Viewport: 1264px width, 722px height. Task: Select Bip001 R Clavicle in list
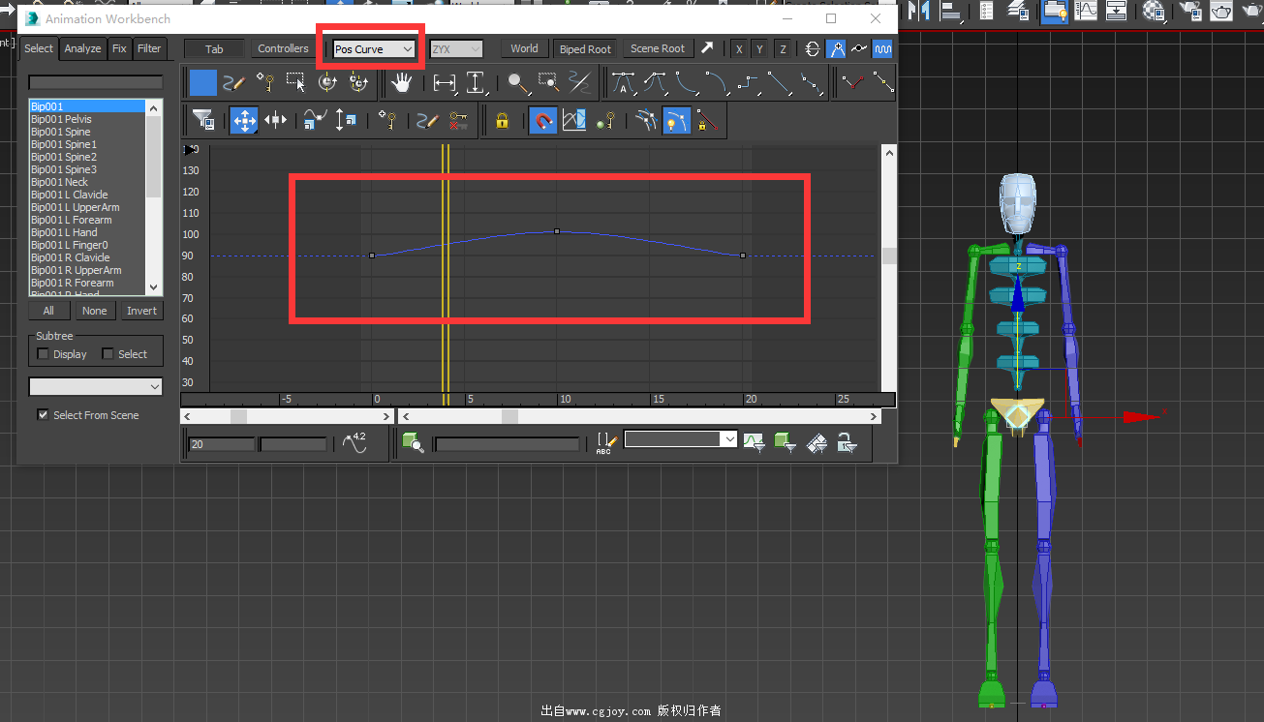click(87, 257)
